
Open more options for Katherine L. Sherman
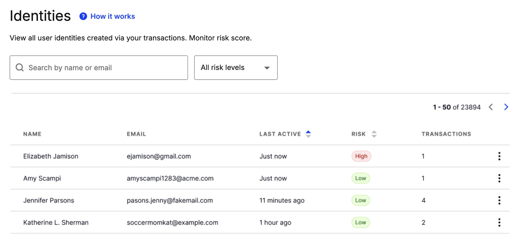tap(499, 223)
